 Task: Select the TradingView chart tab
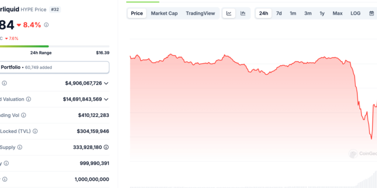pyautogui.click(x=200, y=14)
